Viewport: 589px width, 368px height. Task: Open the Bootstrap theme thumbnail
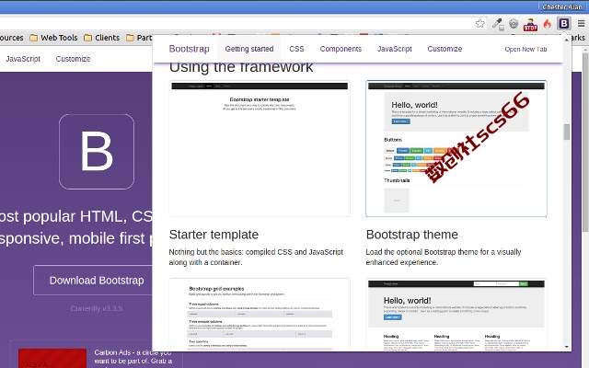(x=456, y=149)
